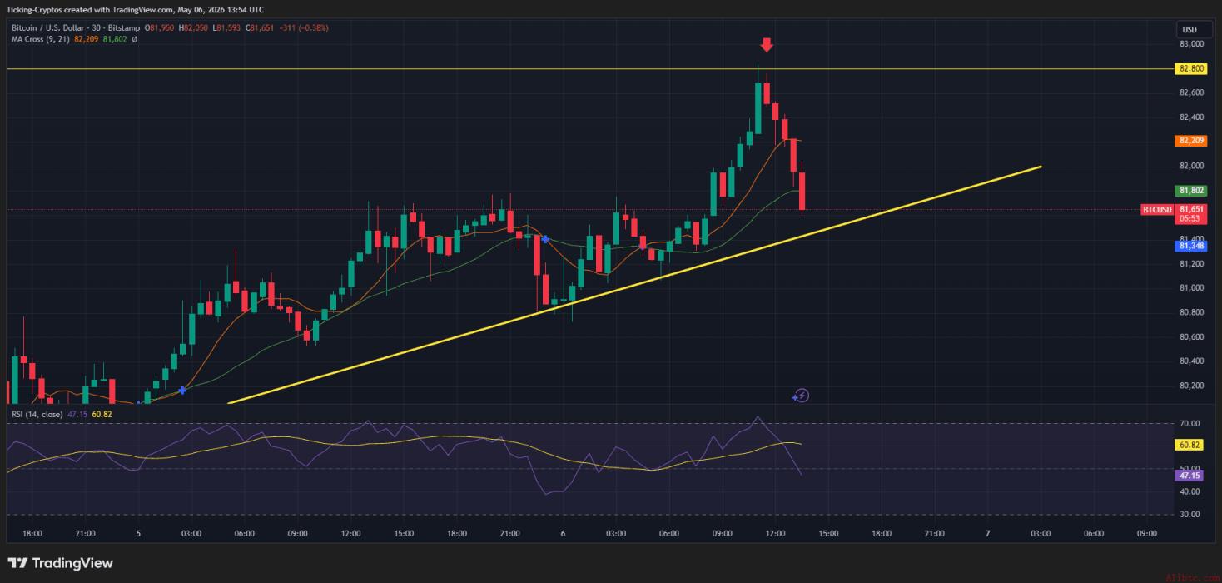1222x583 pixels.
Task: Select the red down arrow above the peak
Action: point(767,45)
